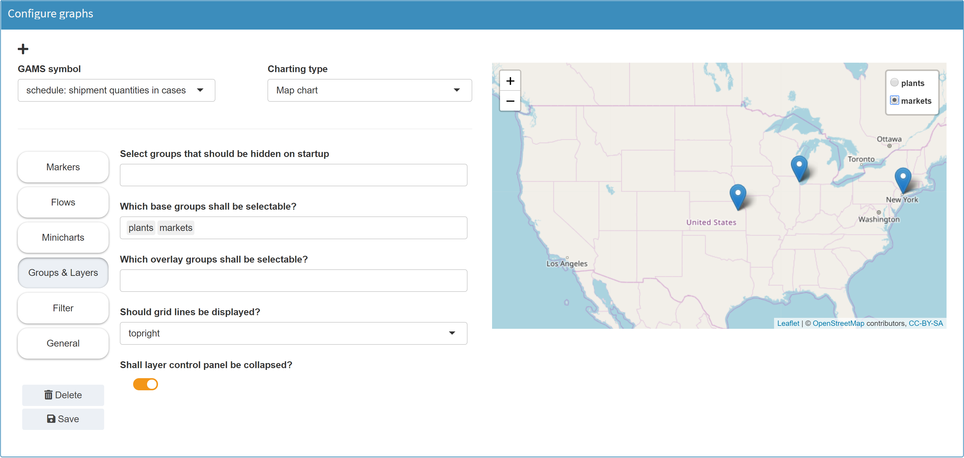Click the hidden-on-startup groups input field
The image size is (964, 458).
click(293, 175)
